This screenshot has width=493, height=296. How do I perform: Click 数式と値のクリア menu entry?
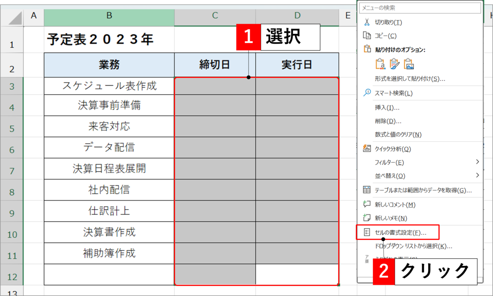pos(398,134)
